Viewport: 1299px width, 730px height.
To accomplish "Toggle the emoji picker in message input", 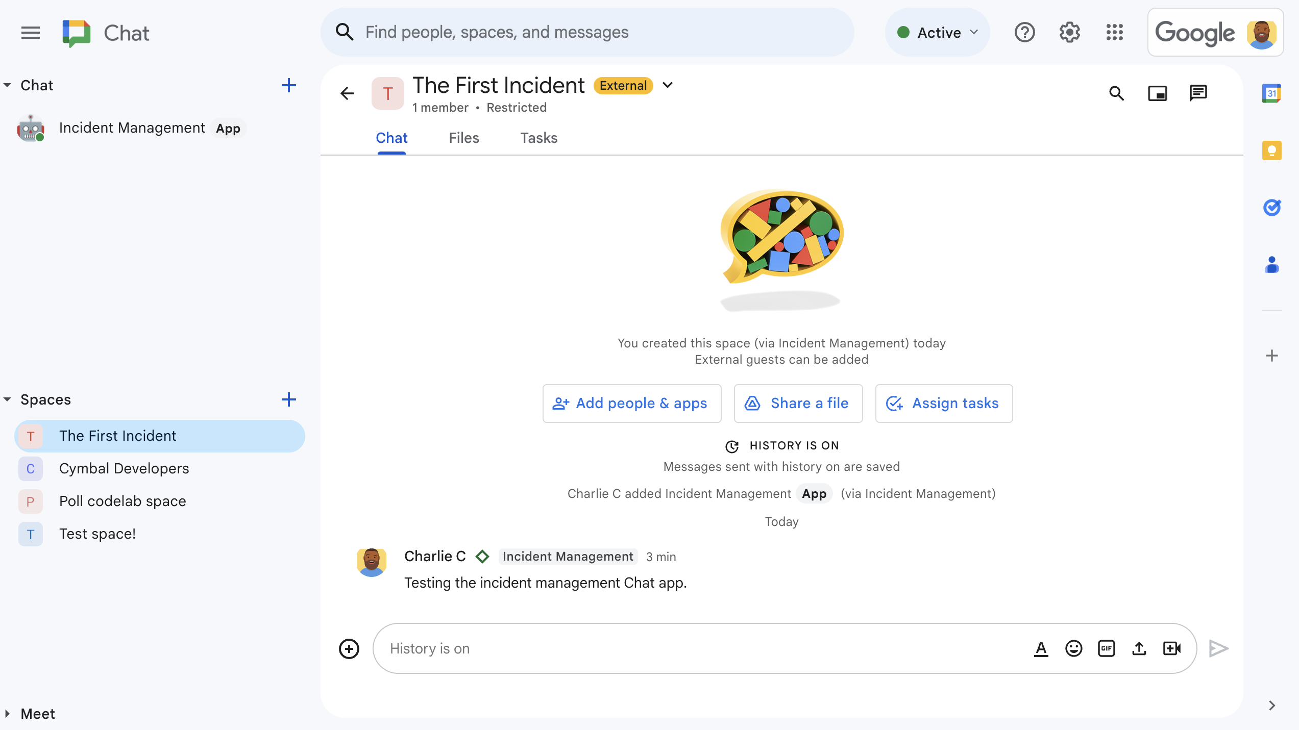I will (1073, 648).
